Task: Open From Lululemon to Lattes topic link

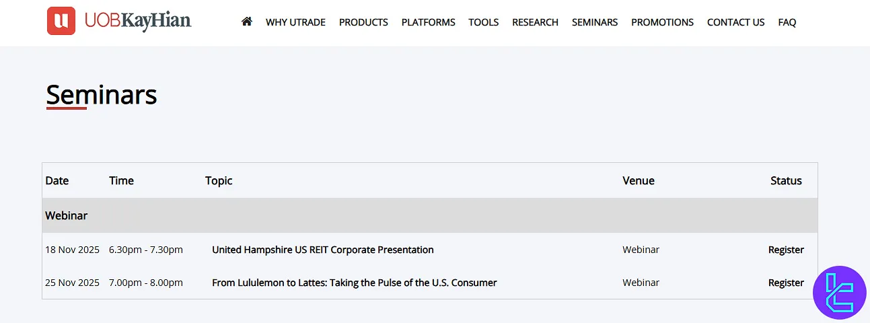Action: pyautogui.click(x=354, y=283)
